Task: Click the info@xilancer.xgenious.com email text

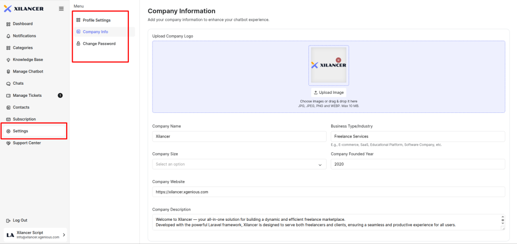Action: pyautogui.click(x=38, y=237)
